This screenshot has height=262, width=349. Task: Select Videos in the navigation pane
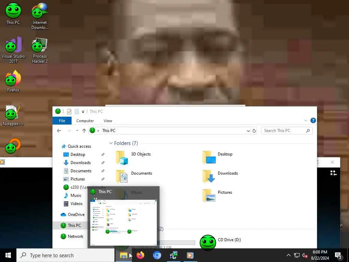(x=73, y=203)
